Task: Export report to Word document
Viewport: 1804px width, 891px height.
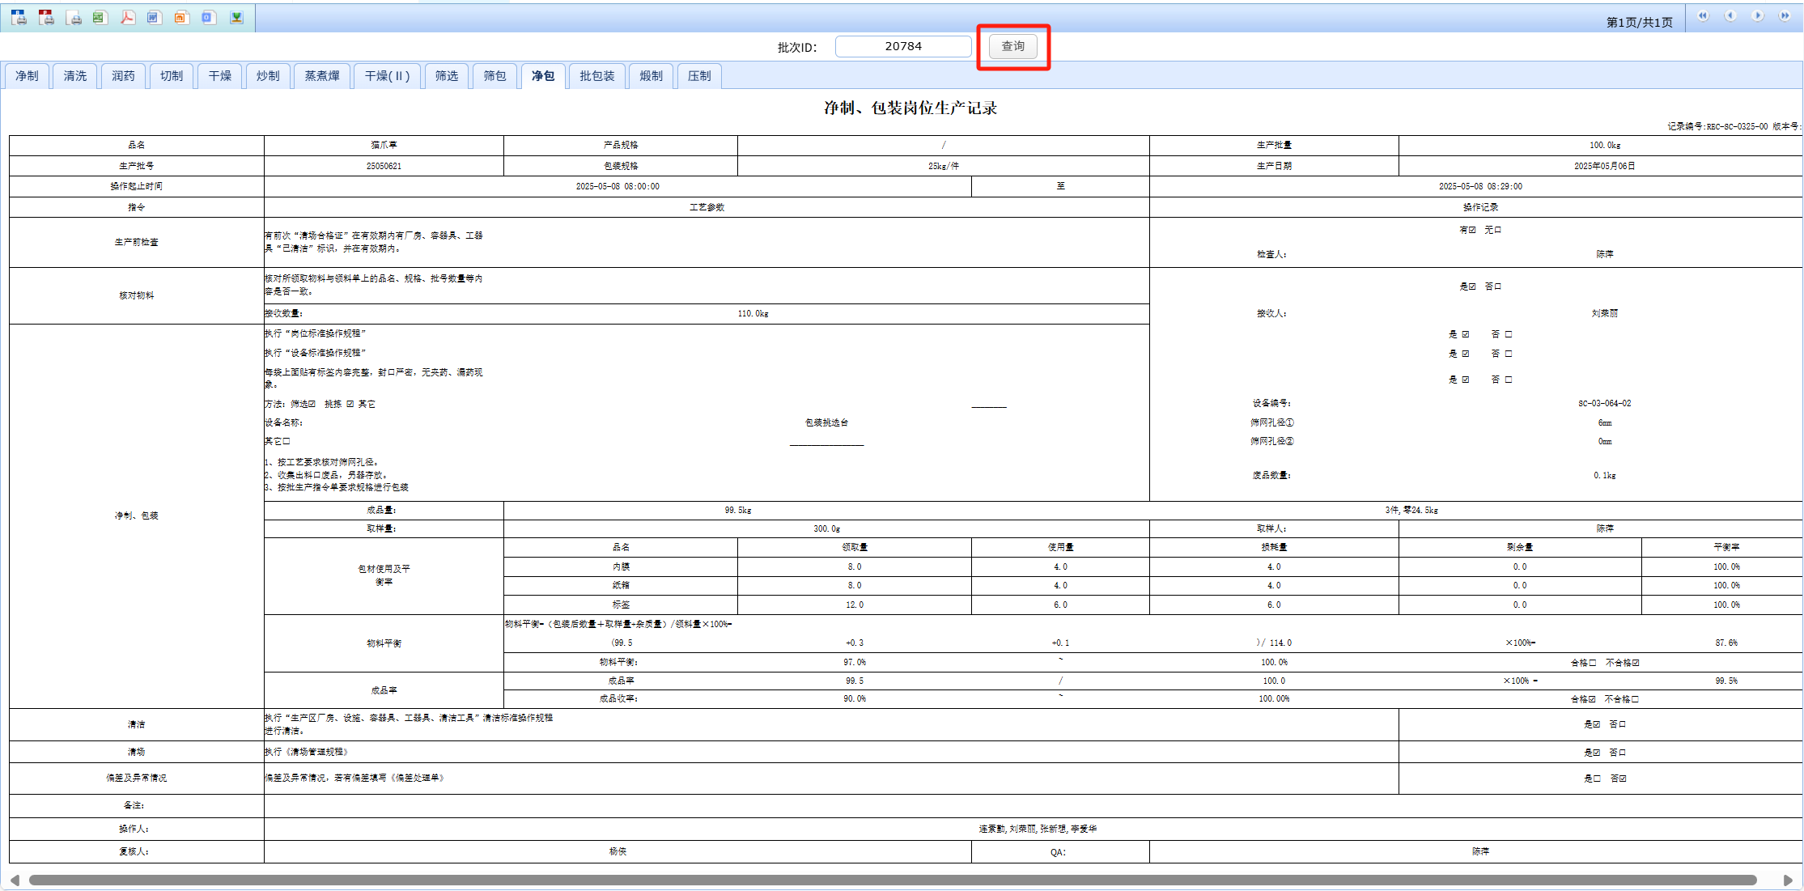Action: pyautogui.click(x=154, y=17)
